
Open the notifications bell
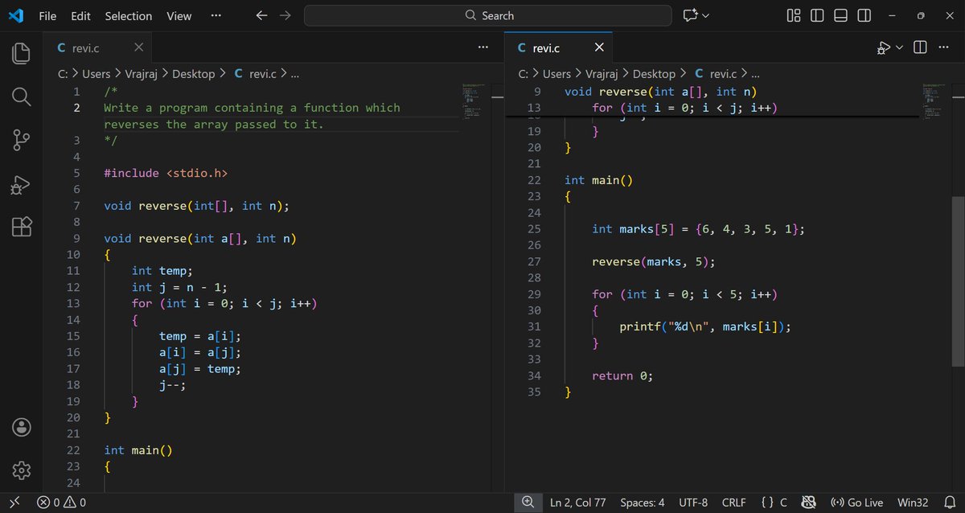click(x=949, y=503)
